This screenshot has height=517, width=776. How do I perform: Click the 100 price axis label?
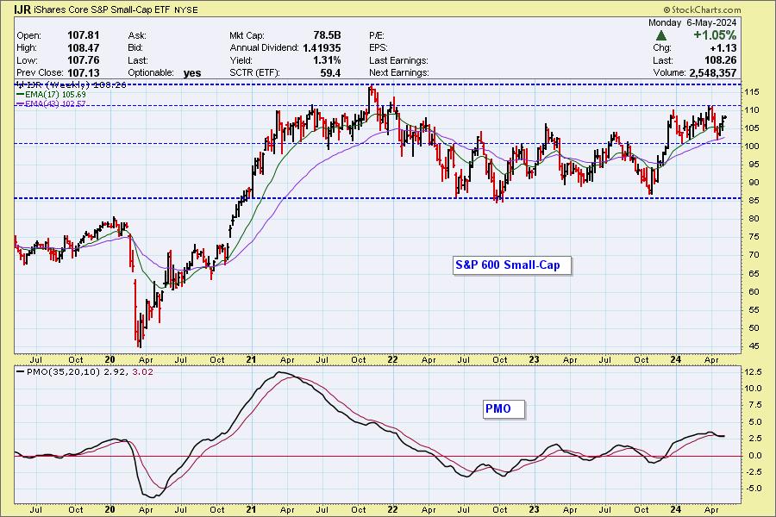click(x=751, y=146)
